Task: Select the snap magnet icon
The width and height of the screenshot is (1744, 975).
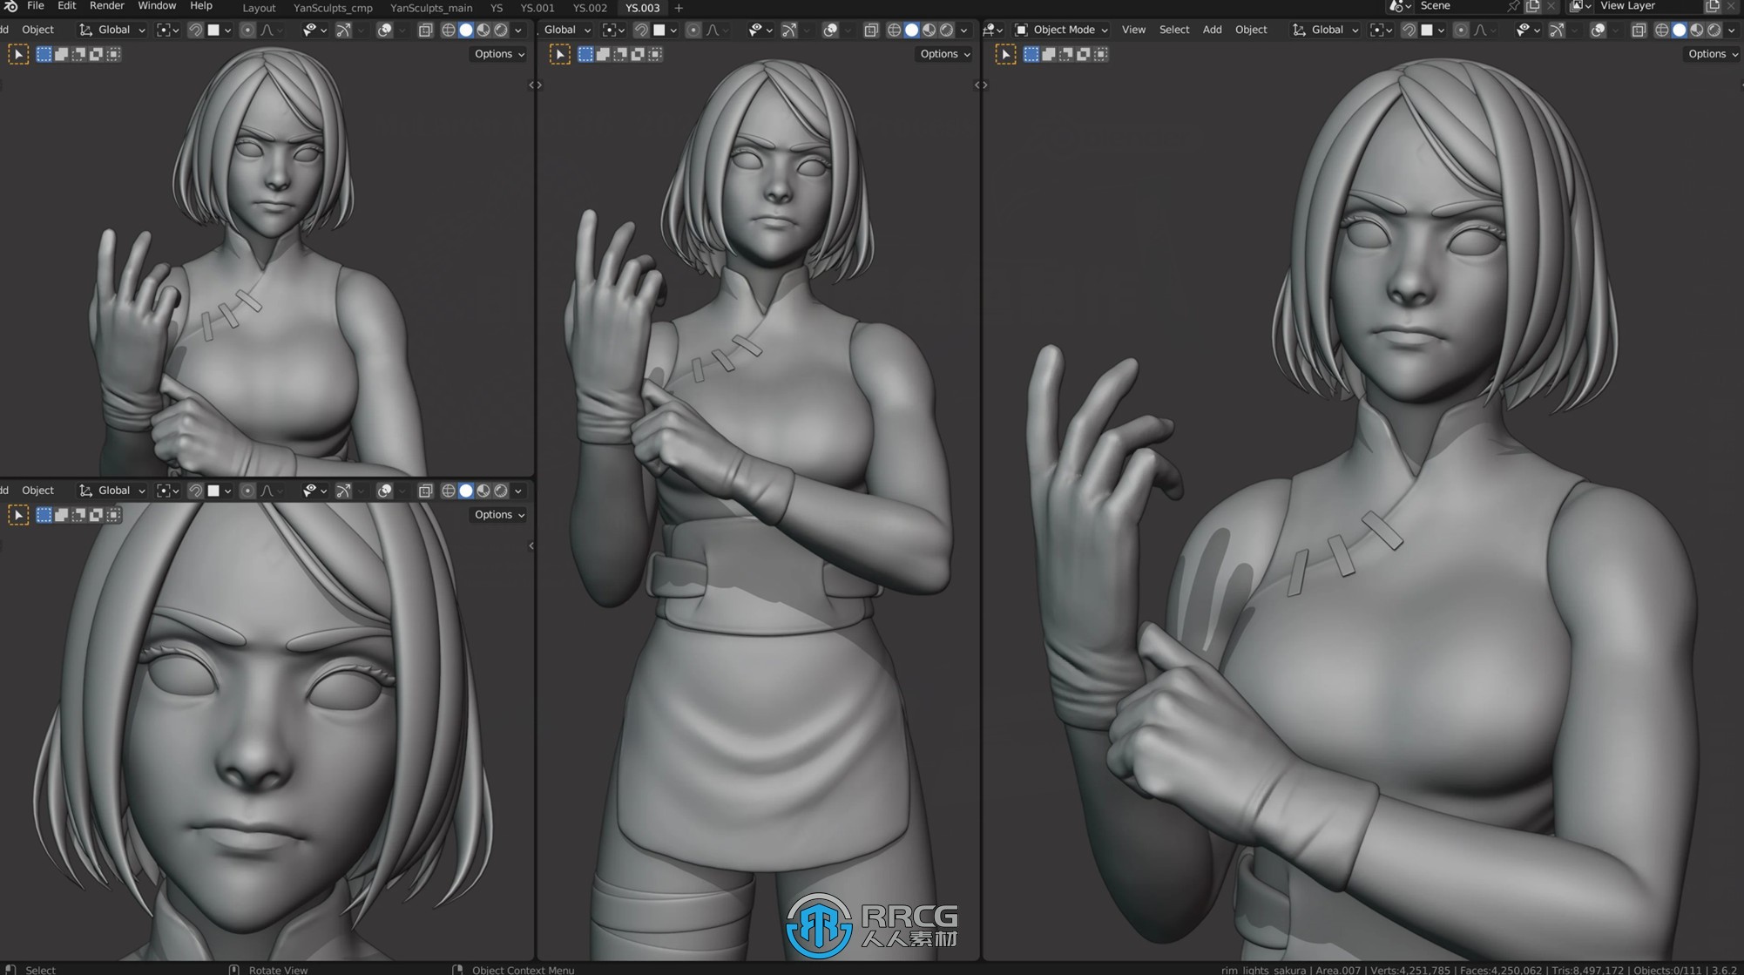Action: coord(194,29)
